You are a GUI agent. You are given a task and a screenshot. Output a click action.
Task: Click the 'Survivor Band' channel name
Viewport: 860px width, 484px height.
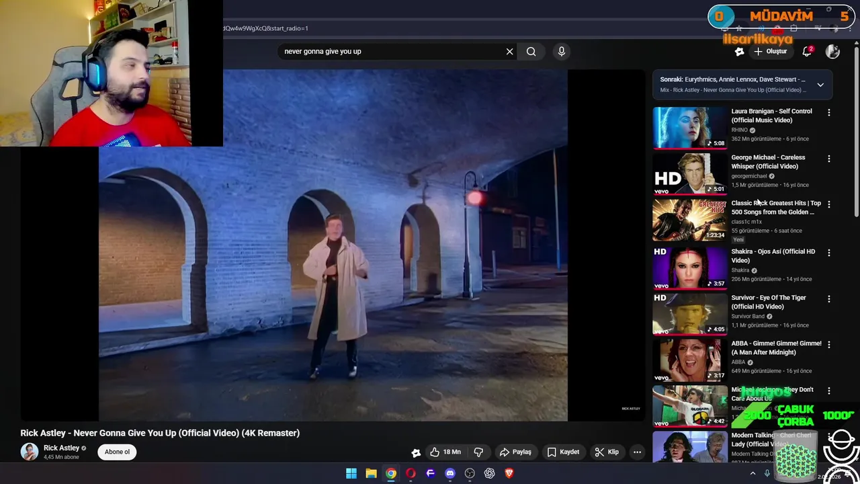748,316
